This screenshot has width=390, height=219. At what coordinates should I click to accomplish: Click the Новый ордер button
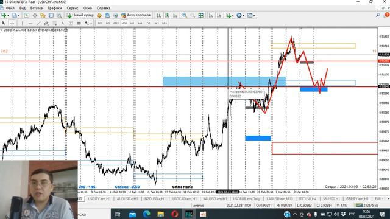80,15
